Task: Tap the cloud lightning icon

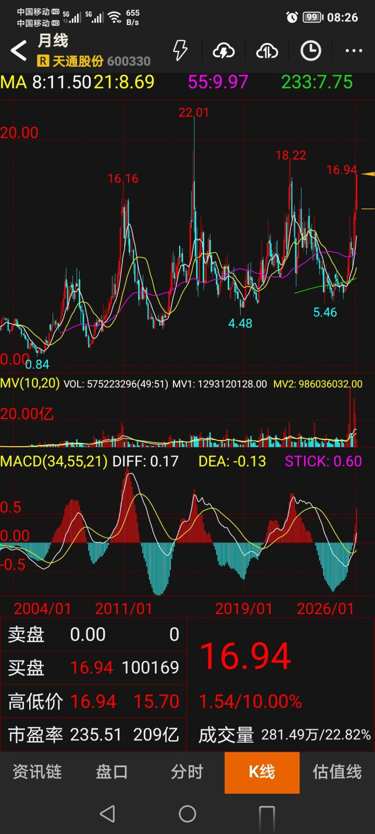Action: pos(223,51)
